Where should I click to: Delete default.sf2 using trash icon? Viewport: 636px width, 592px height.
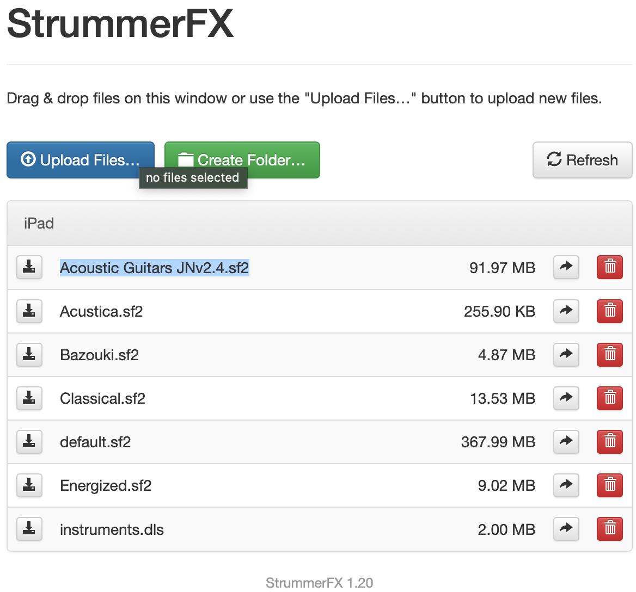tap(609, 441)
